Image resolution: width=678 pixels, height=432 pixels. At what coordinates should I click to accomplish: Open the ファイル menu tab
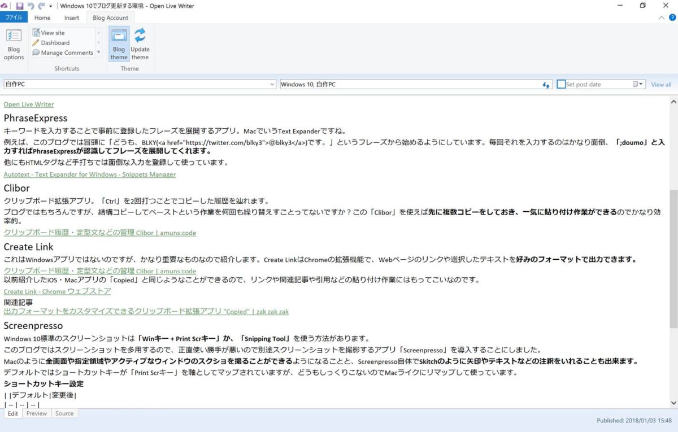14,18
